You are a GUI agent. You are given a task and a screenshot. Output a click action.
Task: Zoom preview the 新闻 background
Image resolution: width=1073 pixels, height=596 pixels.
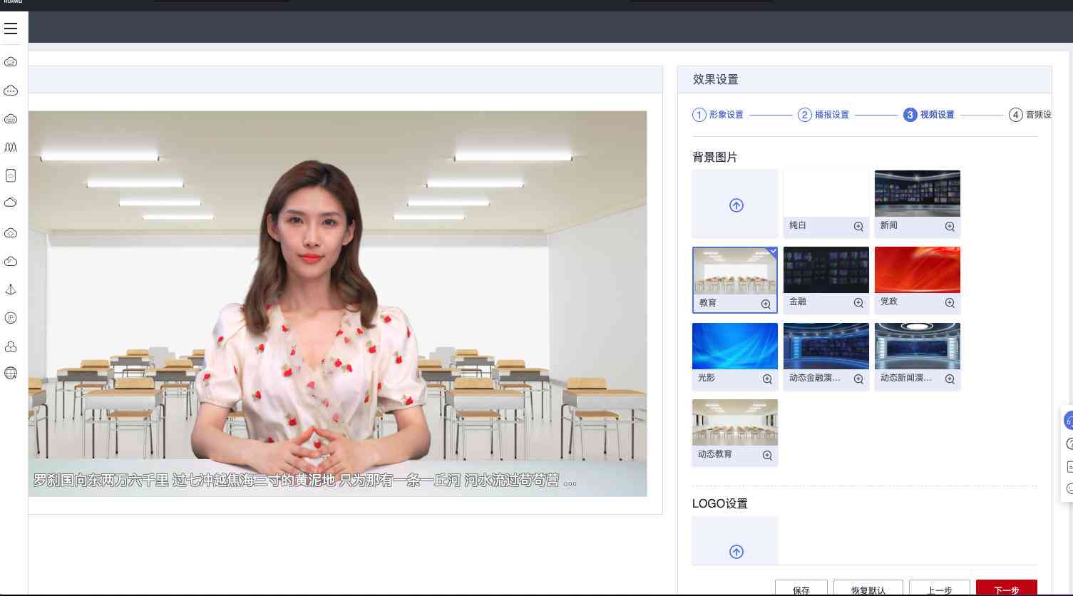click(950, 227)
